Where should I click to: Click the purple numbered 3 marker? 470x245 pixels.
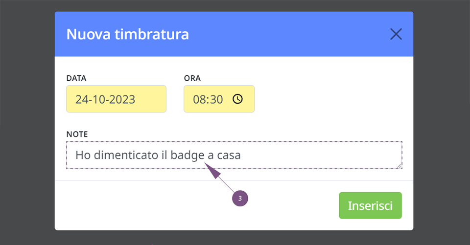point(240,198)
